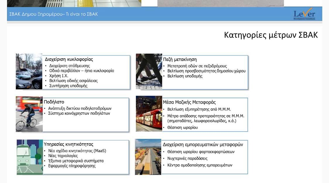Viewport: 329px width, 183px height.
Task: Click the slide title Κατηγορίες μέτρων ΣΒΑΚ
Action: coord(271,35)
